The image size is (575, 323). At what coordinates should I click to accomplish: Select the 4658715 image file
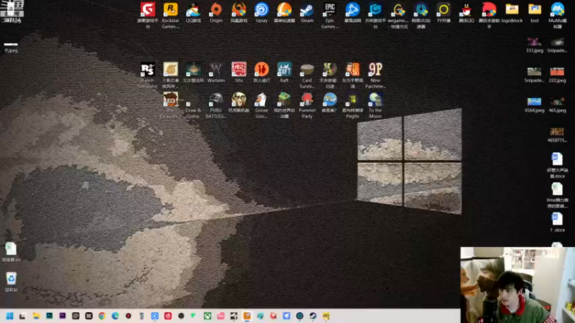[x=557, y=135]
